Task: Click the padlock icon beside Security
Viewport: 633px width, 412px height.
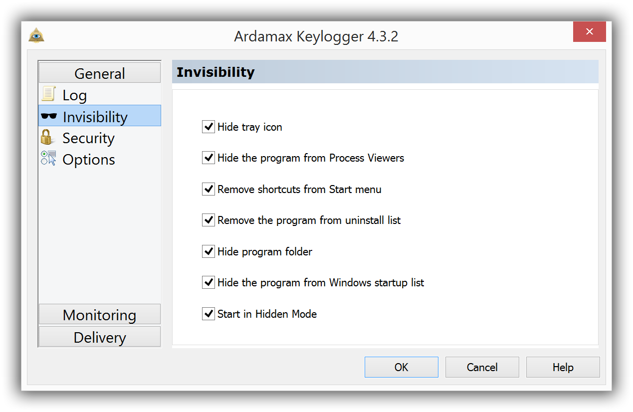Action: coord(47,137)
